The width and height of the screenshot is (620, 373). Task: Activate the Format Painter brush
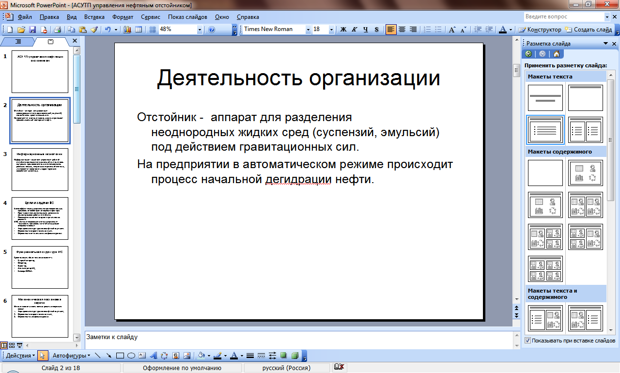(94, 30)
